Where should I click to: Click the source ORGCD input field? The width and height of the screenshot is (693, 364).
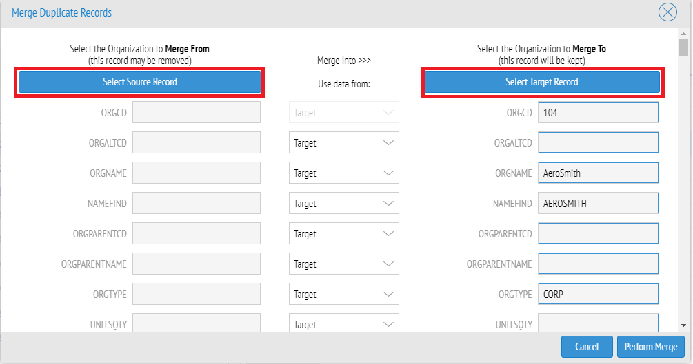197,113
